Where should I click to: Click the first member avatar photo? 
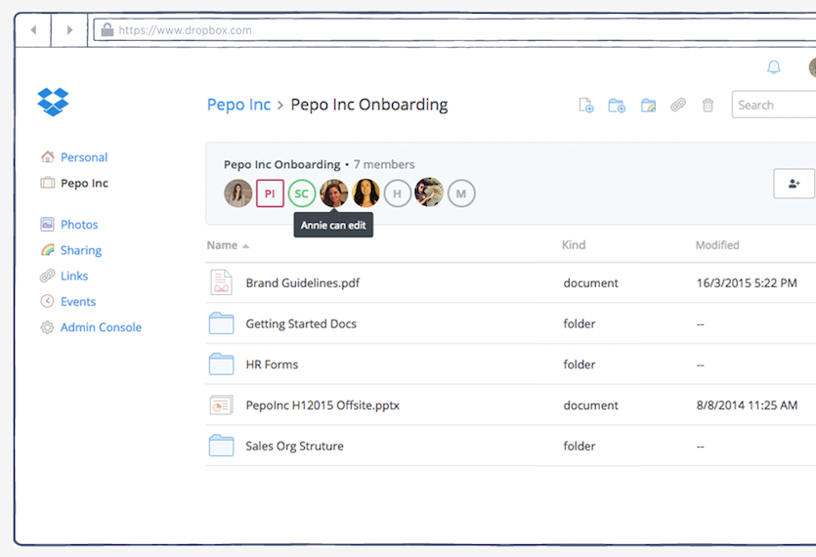pyautogui.click(x=237, y=193)
